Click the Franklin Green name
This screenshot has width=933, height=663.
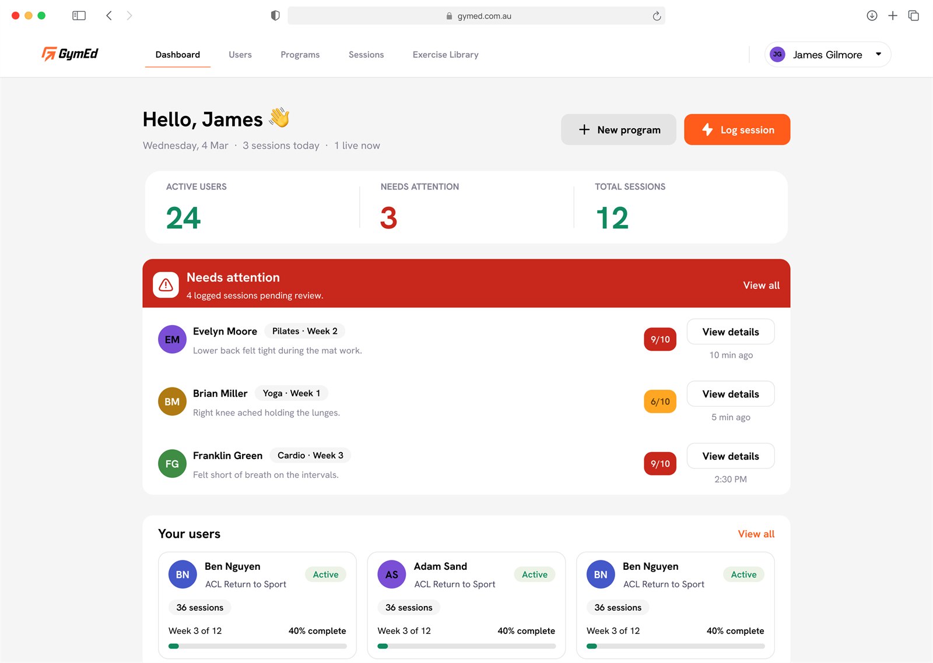tap(228, 456)
